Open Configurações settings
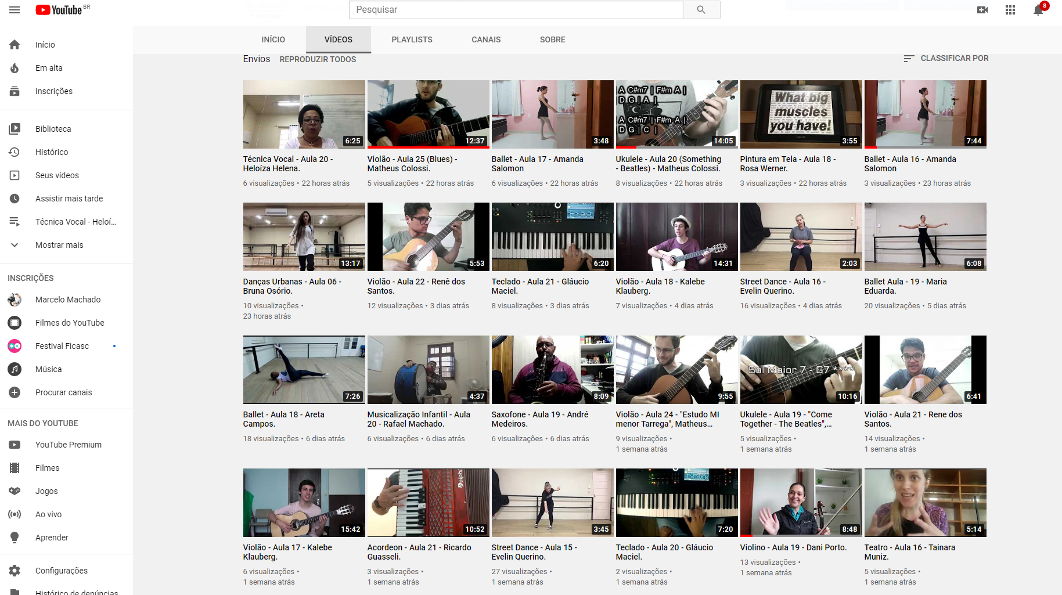Image resolution: width=1062 pixels, height=595 pixels. 61,571
